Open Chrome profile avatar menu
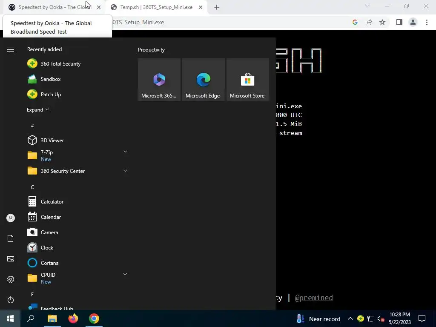This screenshot has height=327, width=436. [413, 22]
